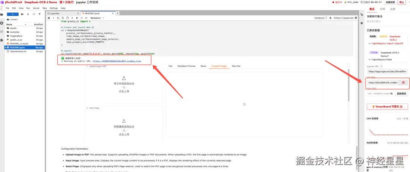Create a new folder in file browser
The height and width of the screenshot is (172, 410).
[x=22, y=14]
